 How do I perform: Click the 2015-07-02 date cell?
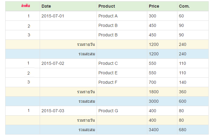tap(53, 63)
